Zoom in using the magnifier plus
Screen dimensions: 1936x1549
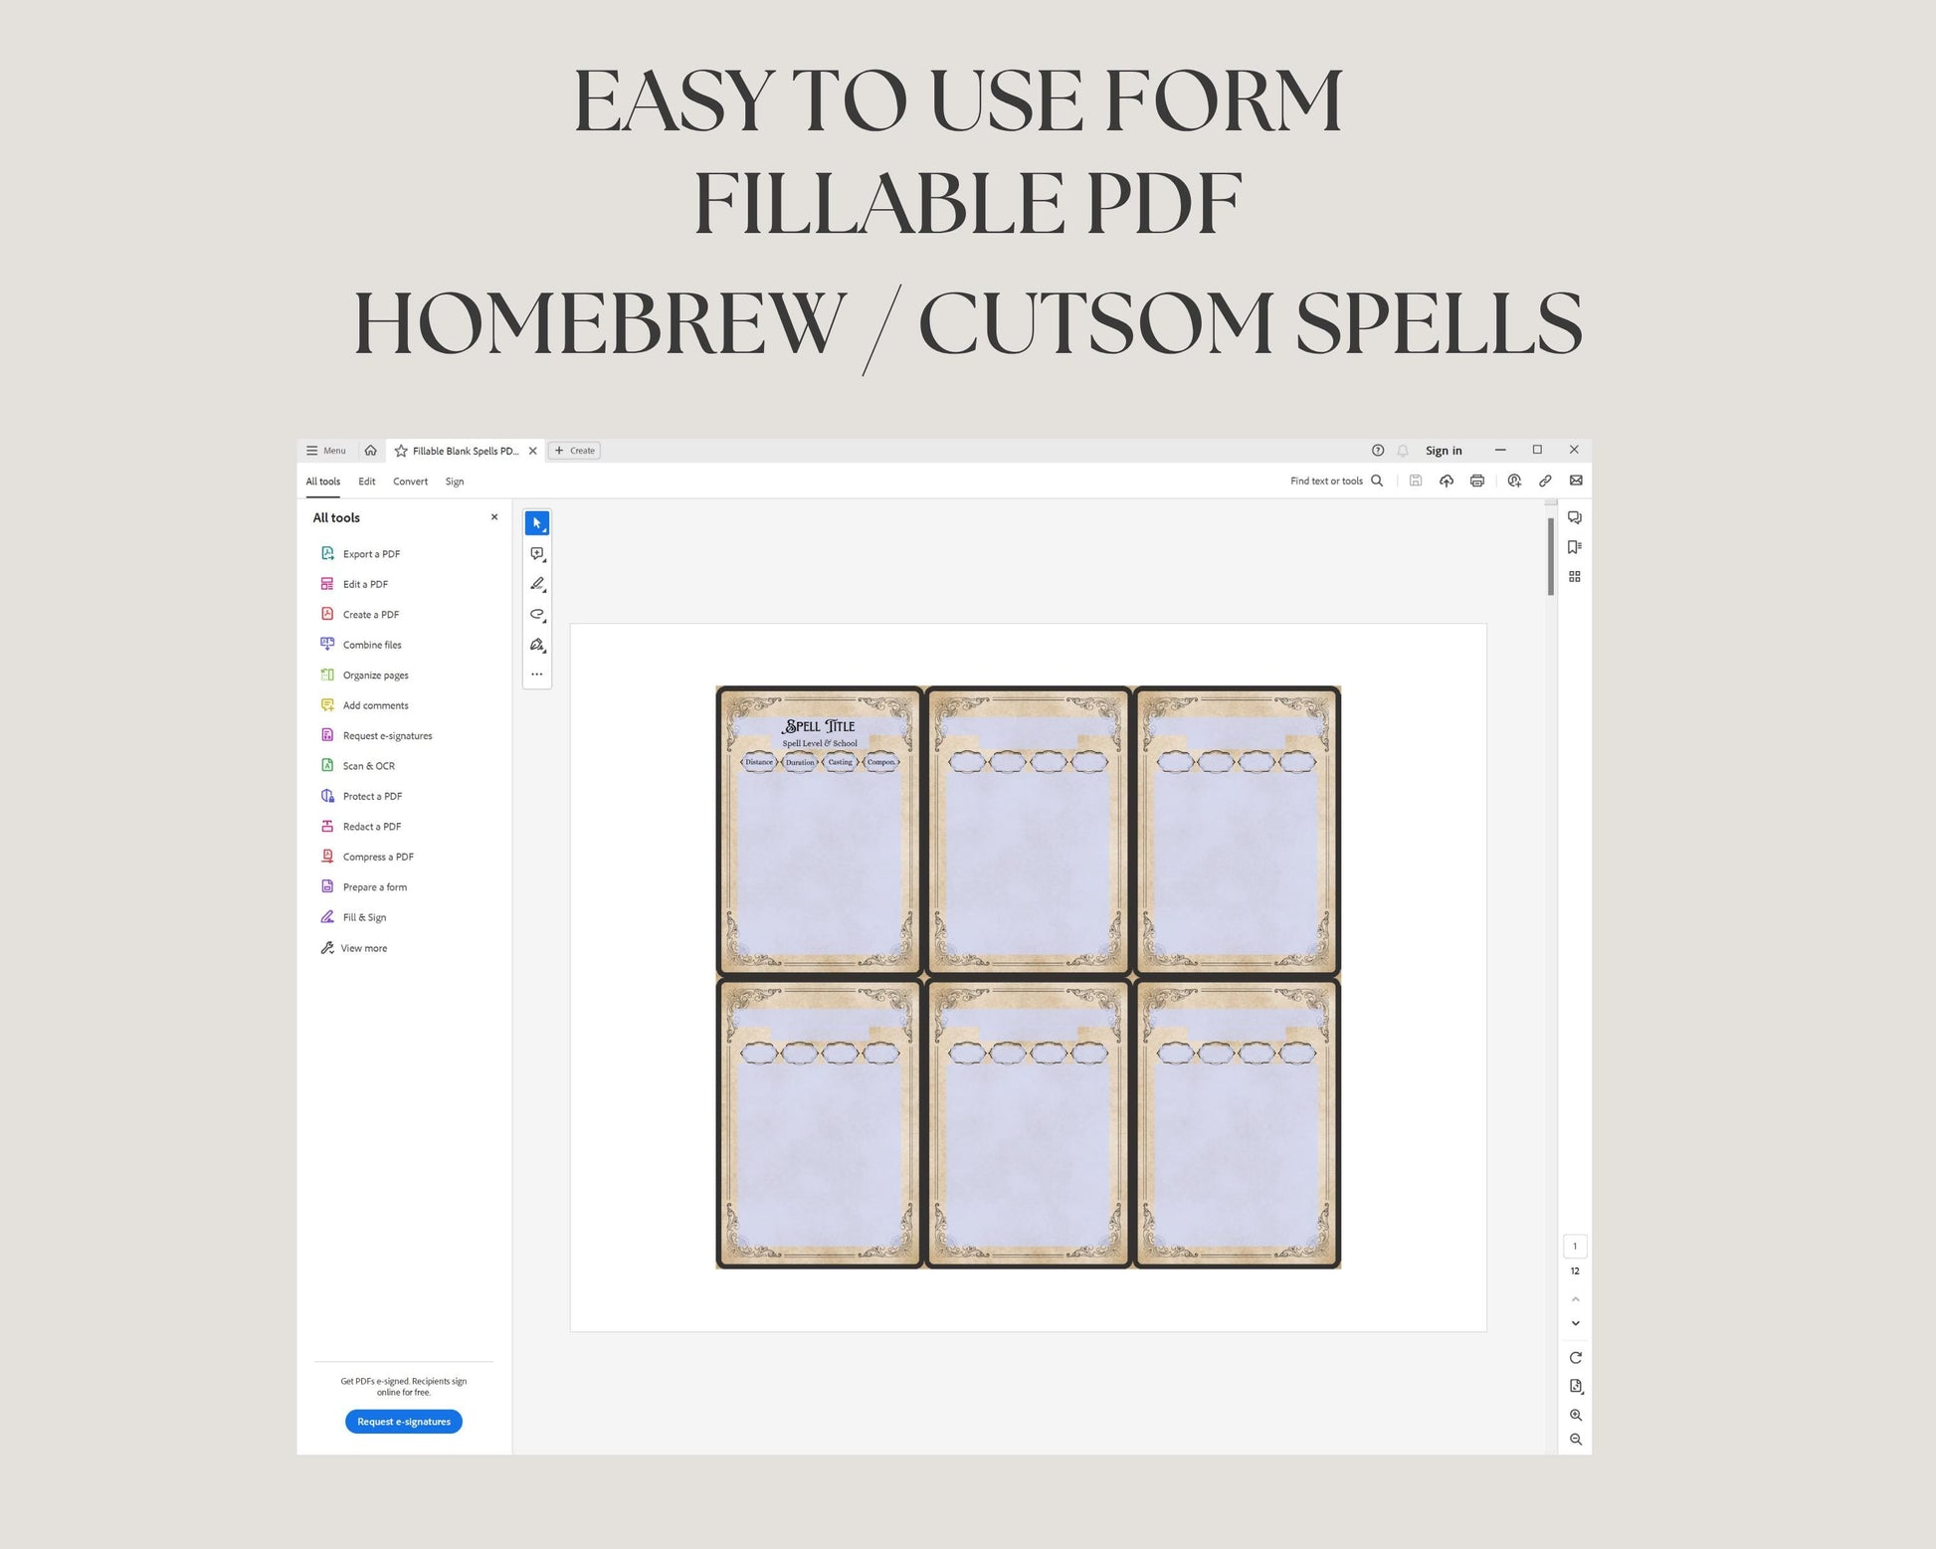pyautogui.click(x=1575, y=1415)
